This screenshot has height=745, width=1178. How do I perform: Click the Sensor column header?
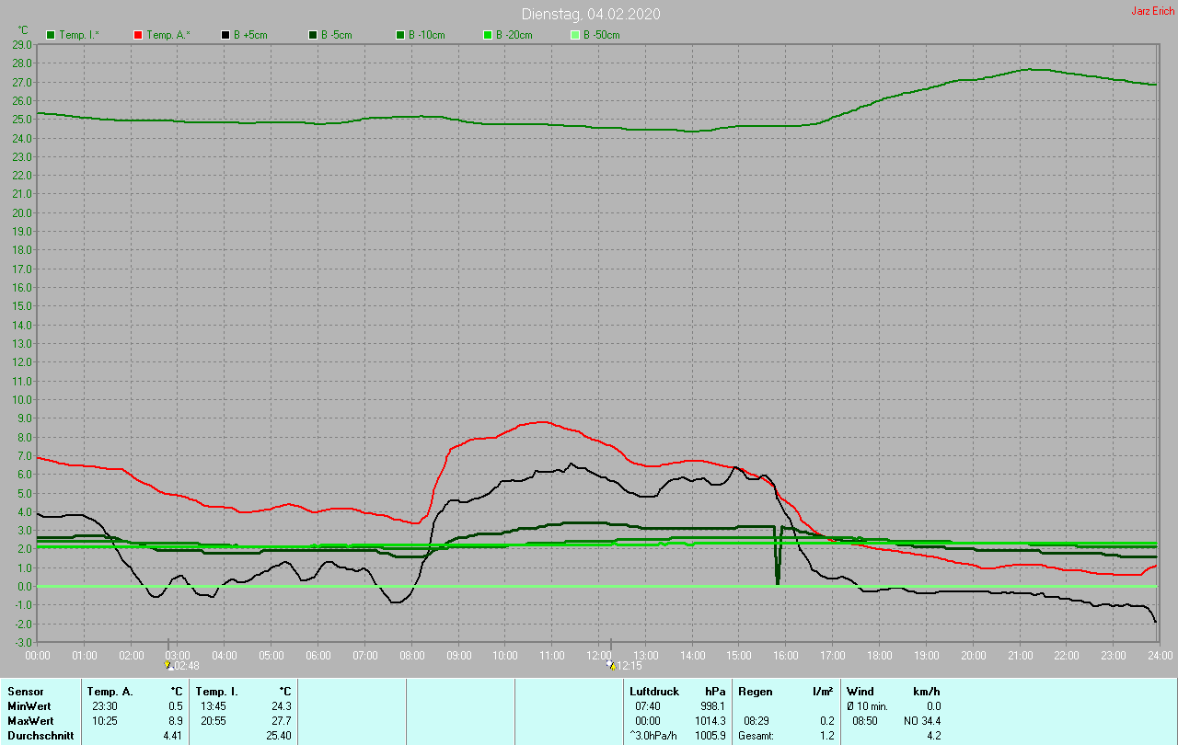[x=25, y=691]
